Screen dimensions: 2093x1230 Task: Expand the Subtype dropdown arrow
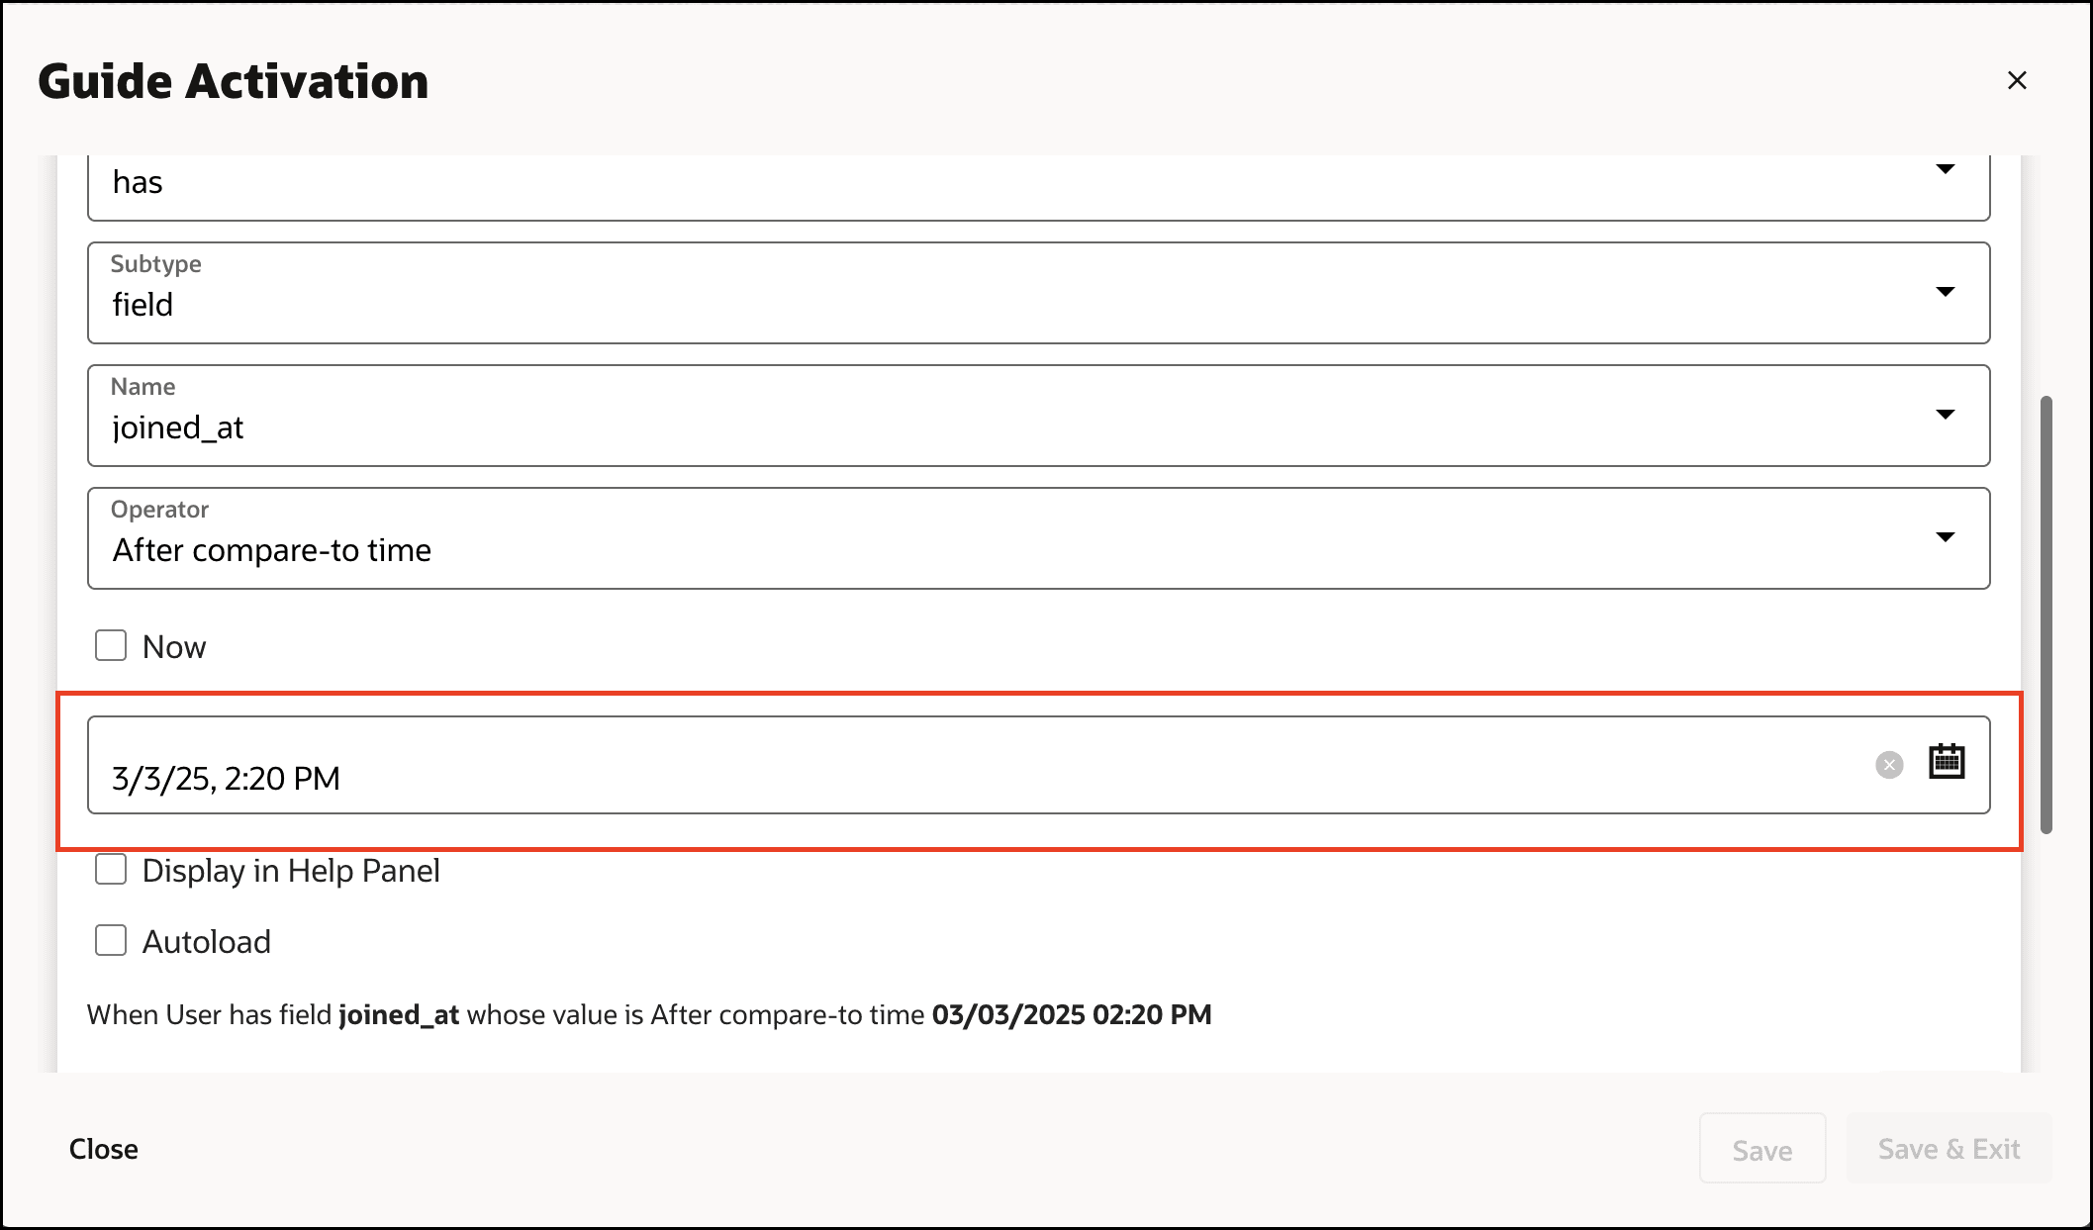pos(1945,292)
